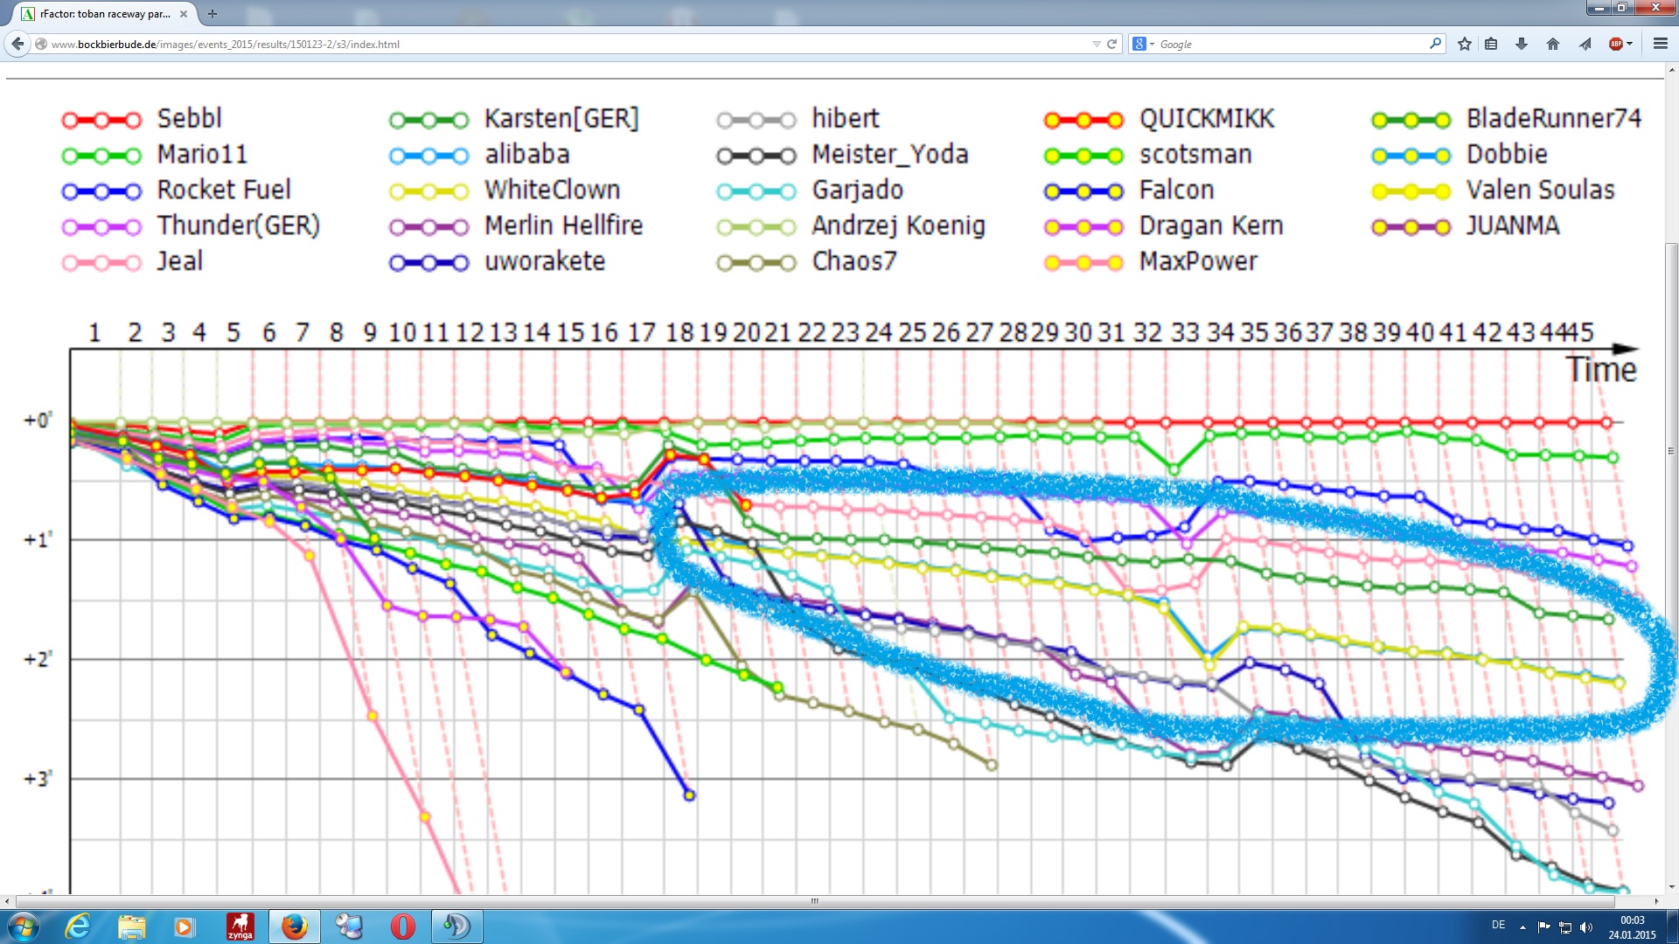This screenshot has height=944, width=1679.
Task: Expand the URL history dropdown arrow
Action: coord(1097,44)
